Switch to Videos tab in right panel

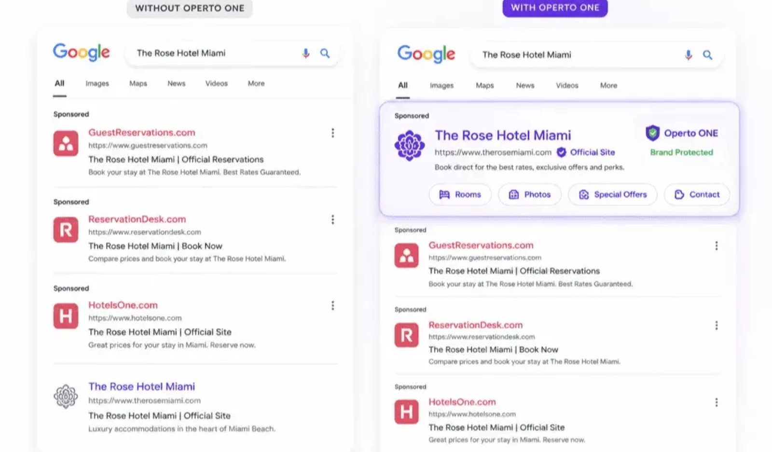[x=567, y=85]
